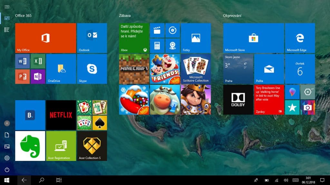Open Task View on taskbar
The image size is (330, 185).
click(59, 180)
